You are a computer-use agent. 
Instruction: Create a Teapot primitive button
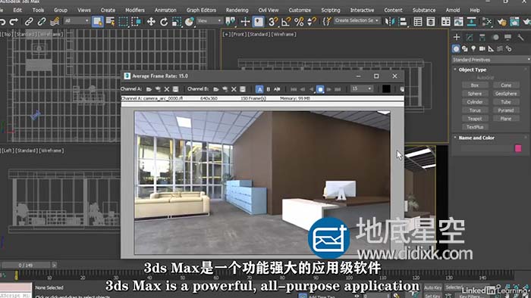[475, 119]
